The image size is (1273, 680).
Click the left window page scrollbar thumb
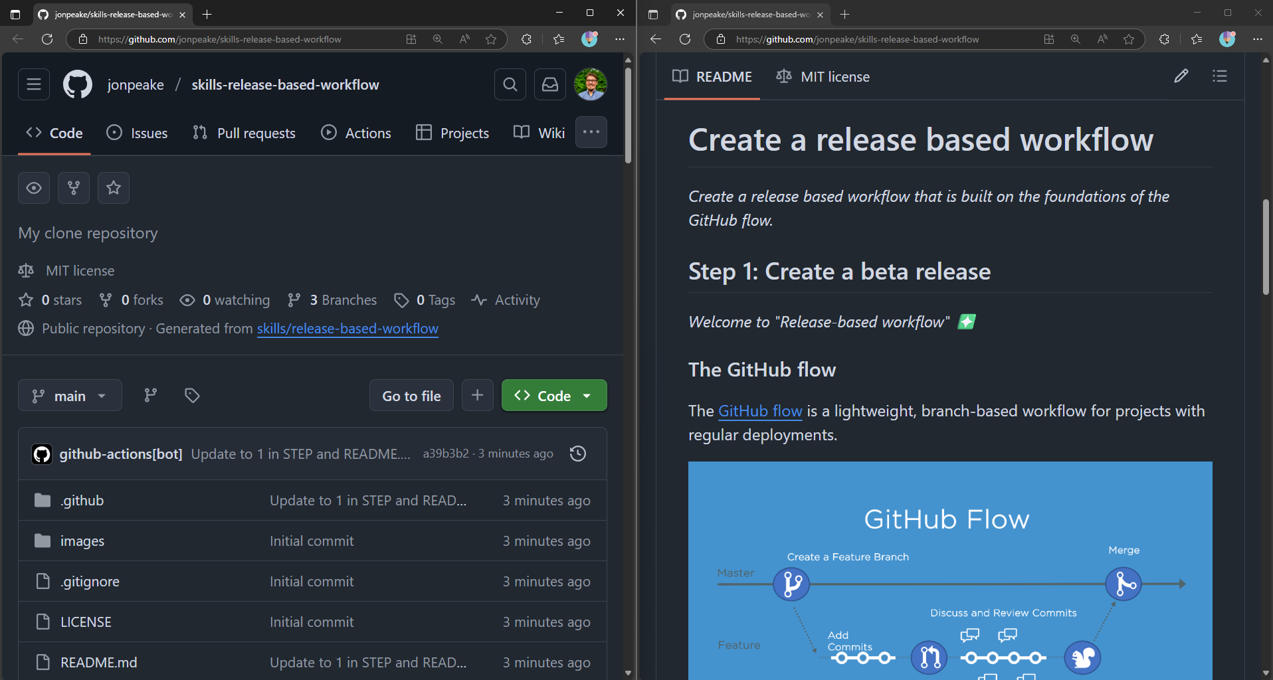(x=629, y=115)
